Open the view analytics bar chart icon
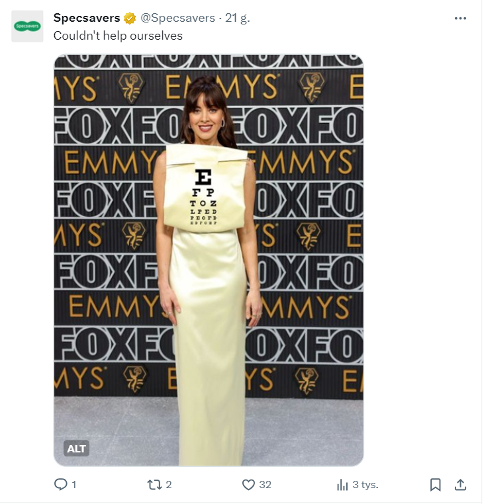Screen dimensions: 484x504 tap(342, 485)
